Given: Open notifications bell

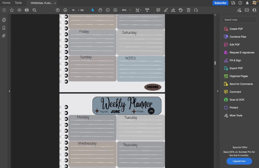Looking at the screenshot, I should click(247, 3).
